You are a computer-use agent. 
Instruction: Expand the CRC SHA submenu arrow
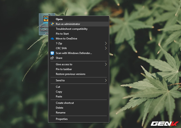[106, 48]
